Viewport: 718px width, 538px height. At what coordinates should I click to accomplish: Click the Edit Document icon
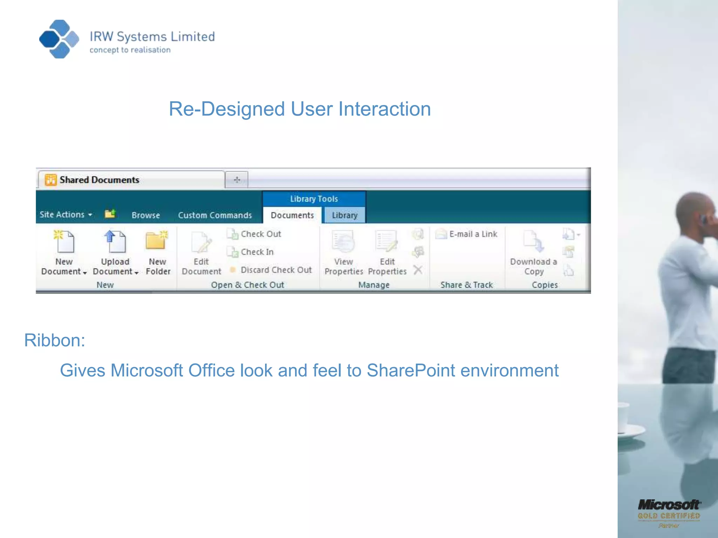pos(202,242)
